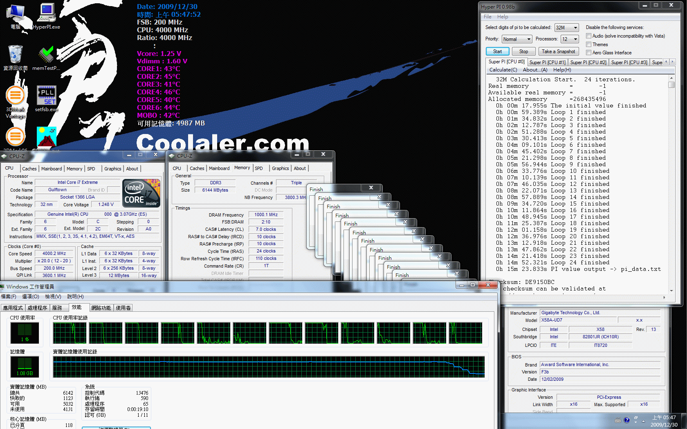Open the 檔案(F) menu in Task Manager

(9, 297)
